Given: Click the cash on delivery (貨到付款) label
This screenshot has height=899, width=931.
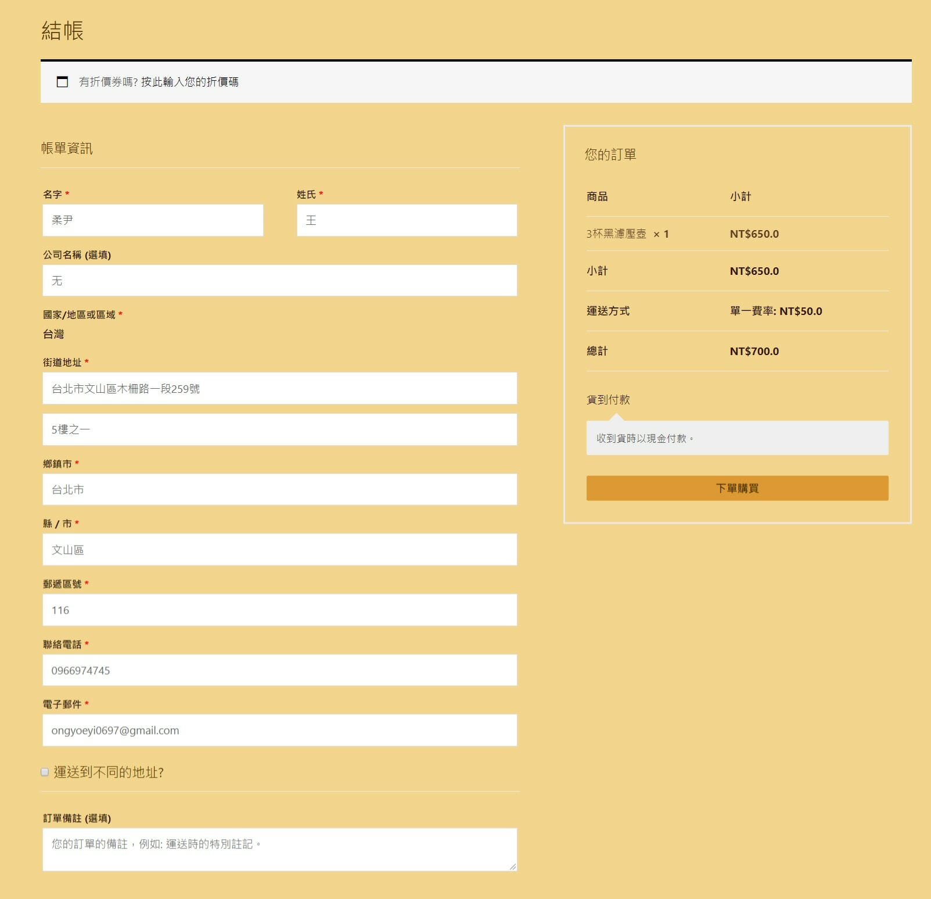Looking at the screenshot, I should (x=608, y=400).
